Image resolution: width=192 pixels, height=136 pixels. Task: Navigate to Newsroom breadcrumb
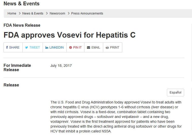point(57,13)
